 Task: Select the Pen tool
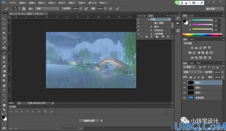click(4, 86)
